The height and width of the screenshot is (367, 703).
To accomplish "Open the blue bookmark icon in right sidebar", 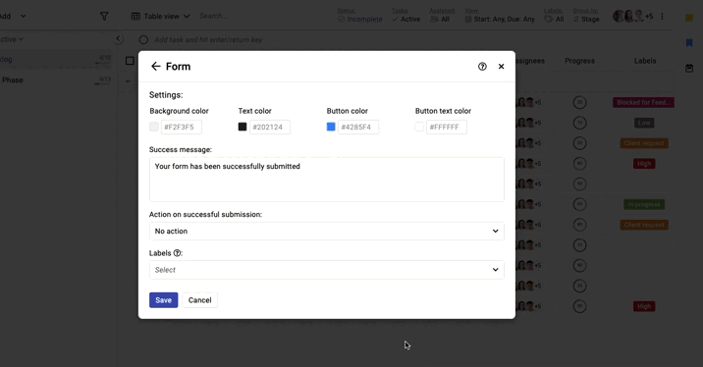I will pos(689,42).
